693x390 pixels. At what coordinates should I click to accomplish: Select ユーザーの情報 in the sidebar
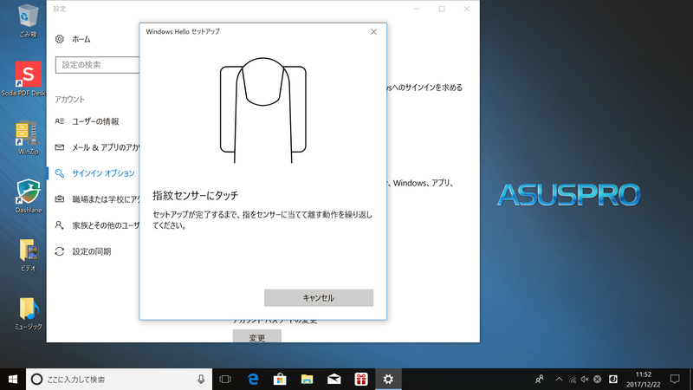[x=94, y=121]
